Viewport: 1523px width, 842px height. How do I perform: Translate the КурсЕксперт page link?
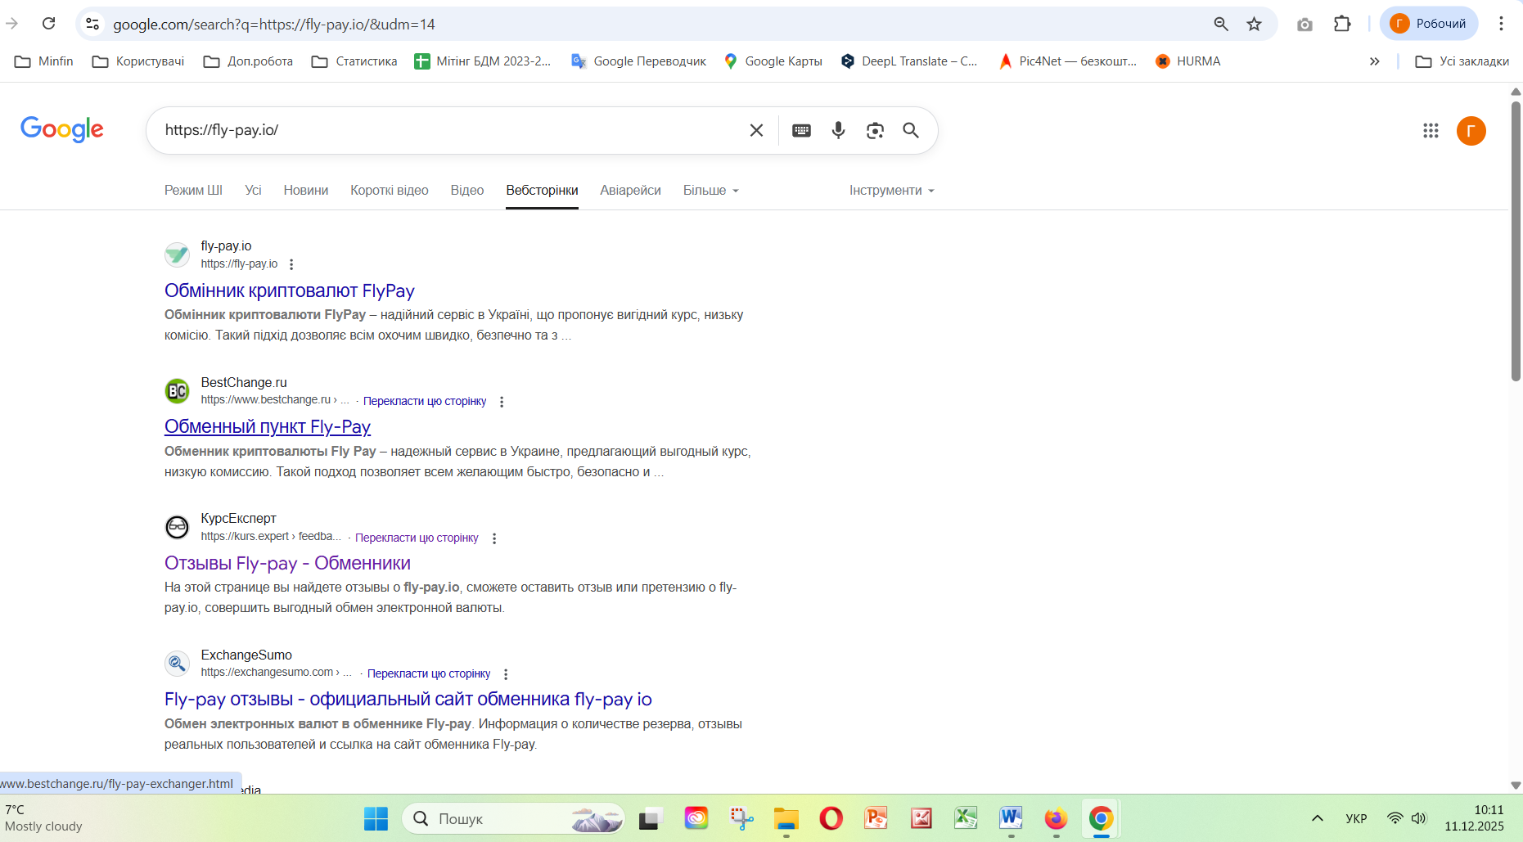tap(417, 538)
